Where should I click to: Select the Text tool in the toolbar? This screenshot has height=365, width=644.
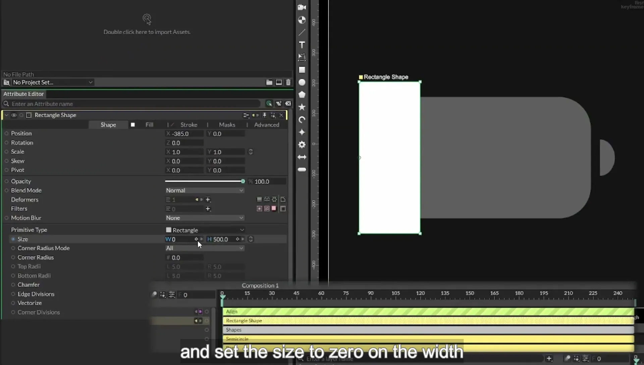click(x=302, y=45)
